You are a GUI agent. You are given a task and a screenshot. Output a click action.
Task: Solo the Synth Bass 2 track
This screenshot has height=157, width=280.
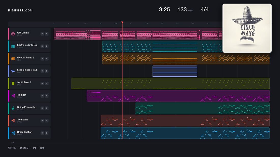click(x=47, y=83)
